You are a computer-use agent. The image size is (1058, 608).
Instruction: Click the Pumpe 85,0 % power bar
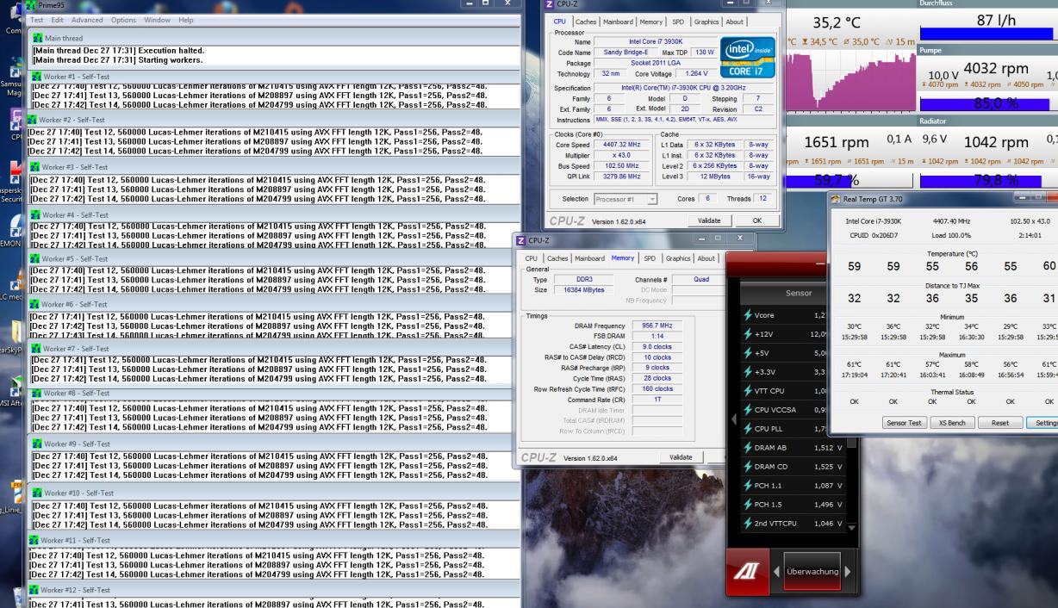pyautogui.click(x=988, y=104)
